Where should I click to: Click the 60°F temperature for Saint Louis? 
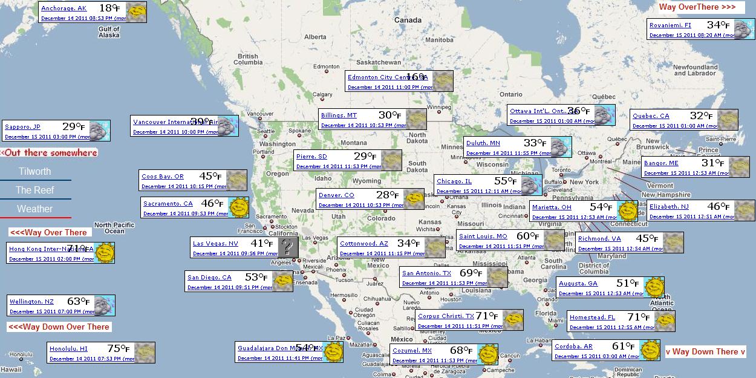point(528,236)
